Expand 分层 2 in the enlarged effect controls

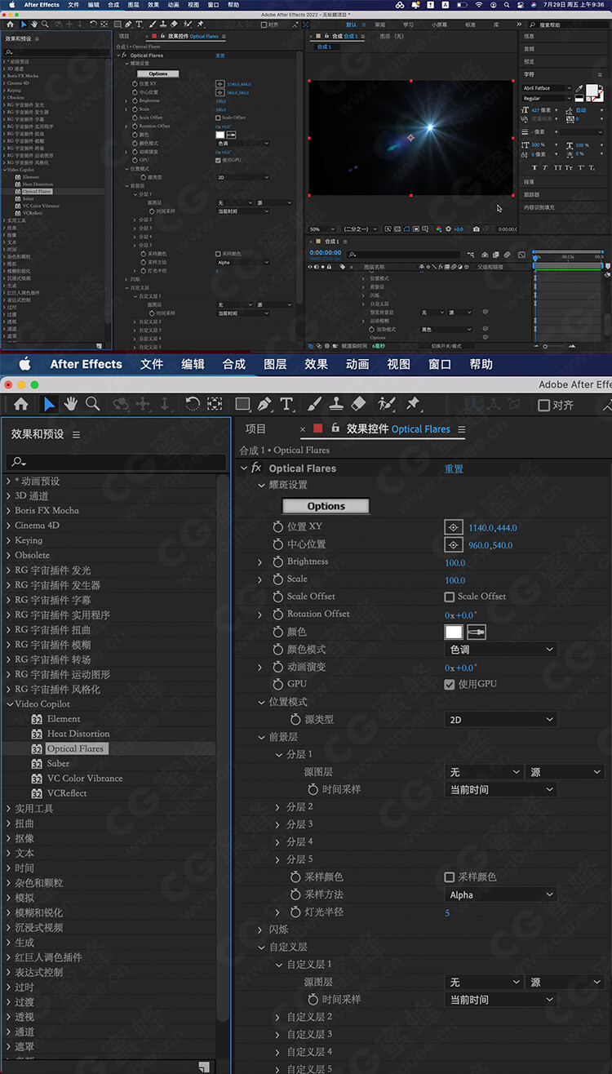pos(278,807)
